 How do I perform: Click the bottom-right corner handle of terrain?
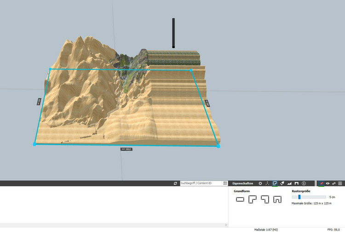tap(218, 147)
